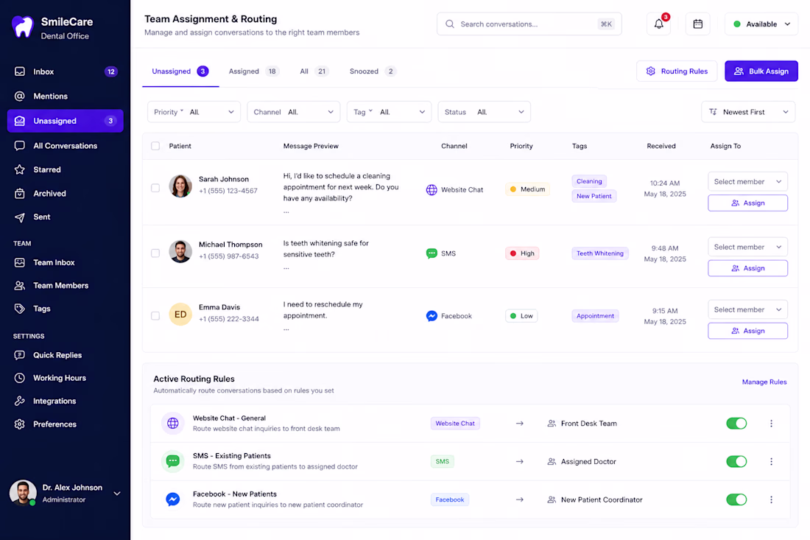
Task: Switch to the Assigned tab
Action: (x=253, y=71)
